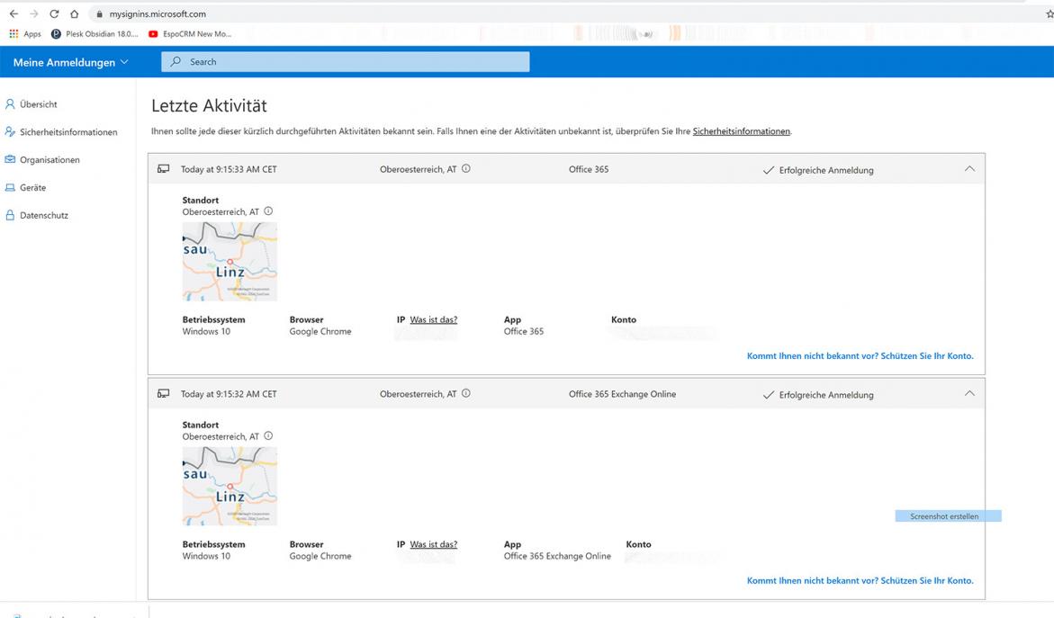Image resolution: width=1054 pixels, height=618 pixels.
Task: Click the Datenschutz lock icon
Action: click(x=10, y=215)
